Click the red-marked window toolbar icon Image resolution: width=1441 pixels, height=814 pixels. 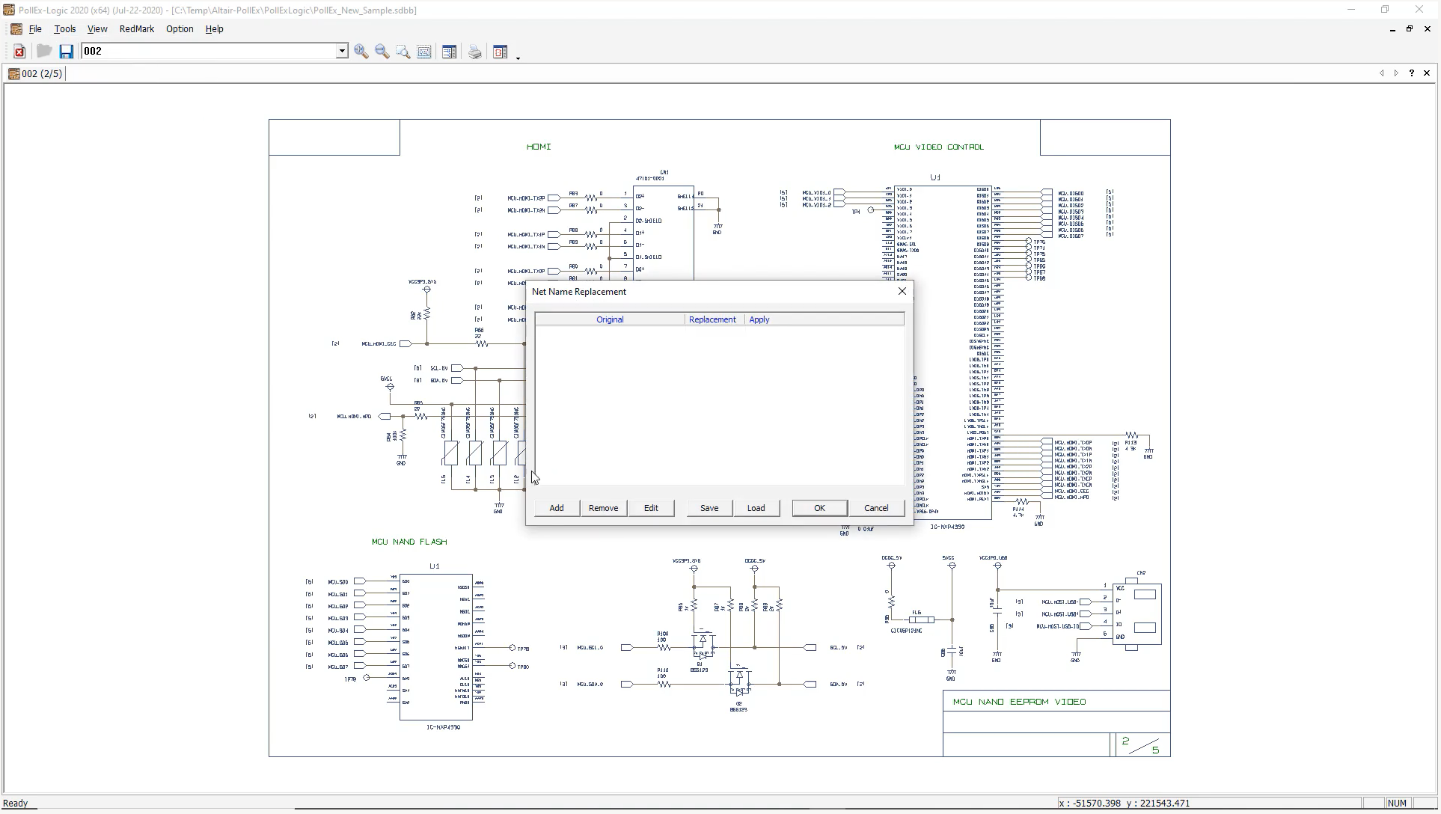tap(501, 52)
